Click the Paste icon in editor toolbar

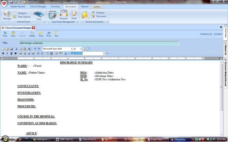25,49
